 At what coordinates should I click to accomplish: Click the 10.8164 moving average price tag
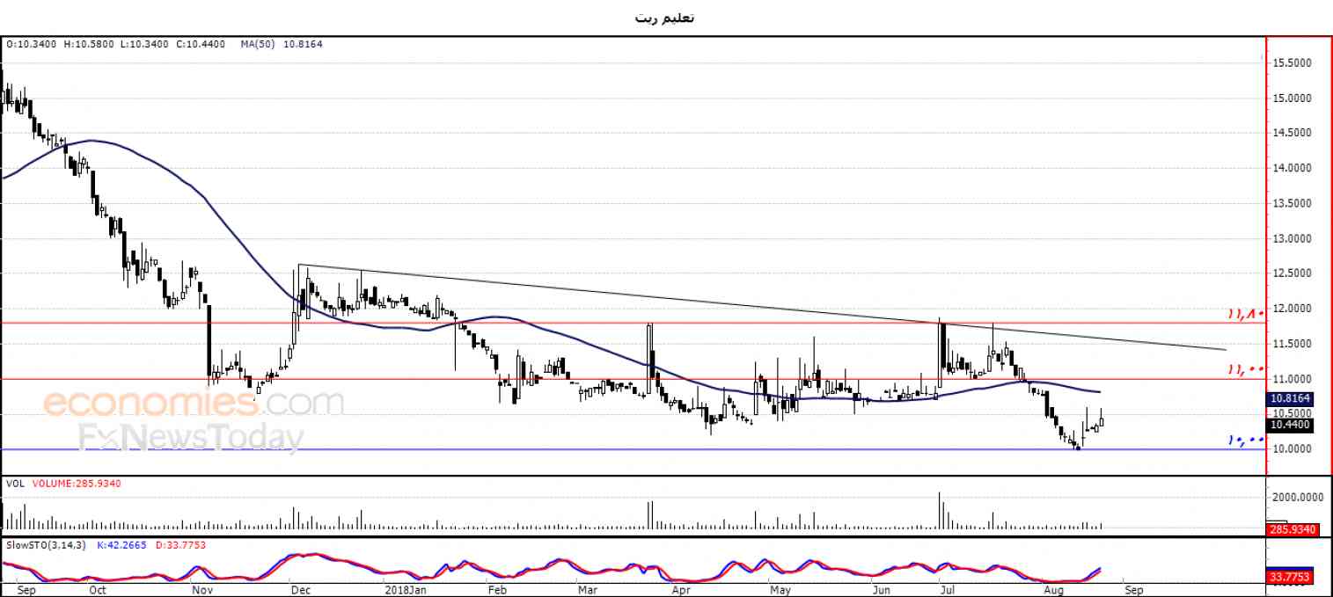[1292, 398]
